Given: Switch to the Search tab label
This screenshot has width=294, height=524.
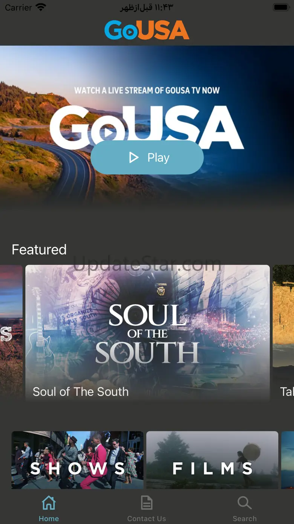Looking at the screenshot, I should coord(244,519).
